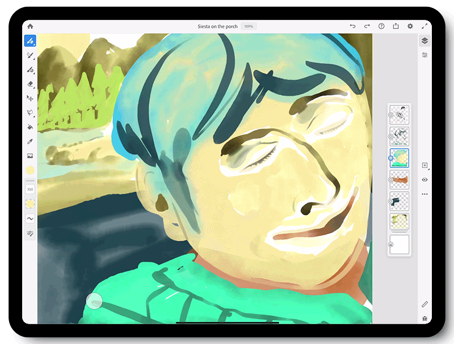Select the Eyedropper tool
Viewport: 454px width, 344px height.
click(x=30, y=141)
